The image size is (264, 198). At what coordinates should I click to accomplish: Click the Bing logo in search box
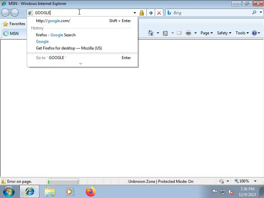pos(169,13)
